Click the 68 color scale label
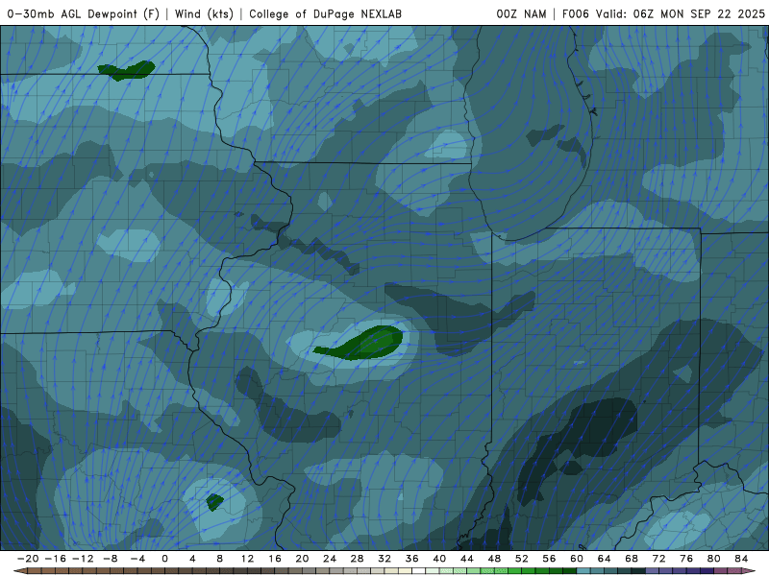Viewport: 769px width, 576px height. click(632, 559)
